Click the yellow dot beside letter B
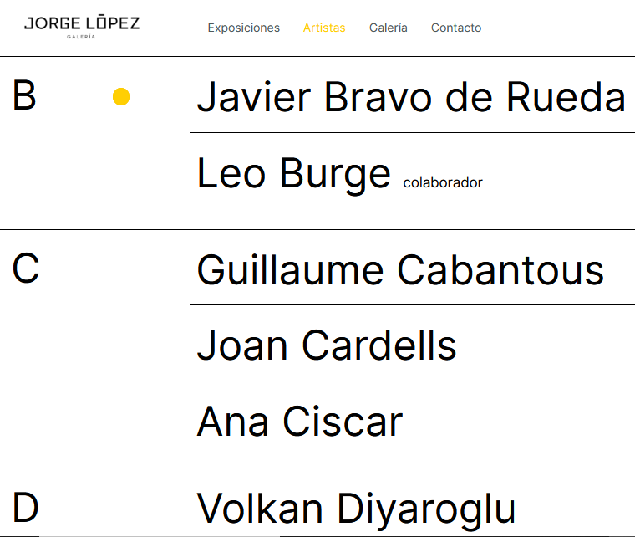The height and width of the screenshot is (537, 635). click(121, 97)
